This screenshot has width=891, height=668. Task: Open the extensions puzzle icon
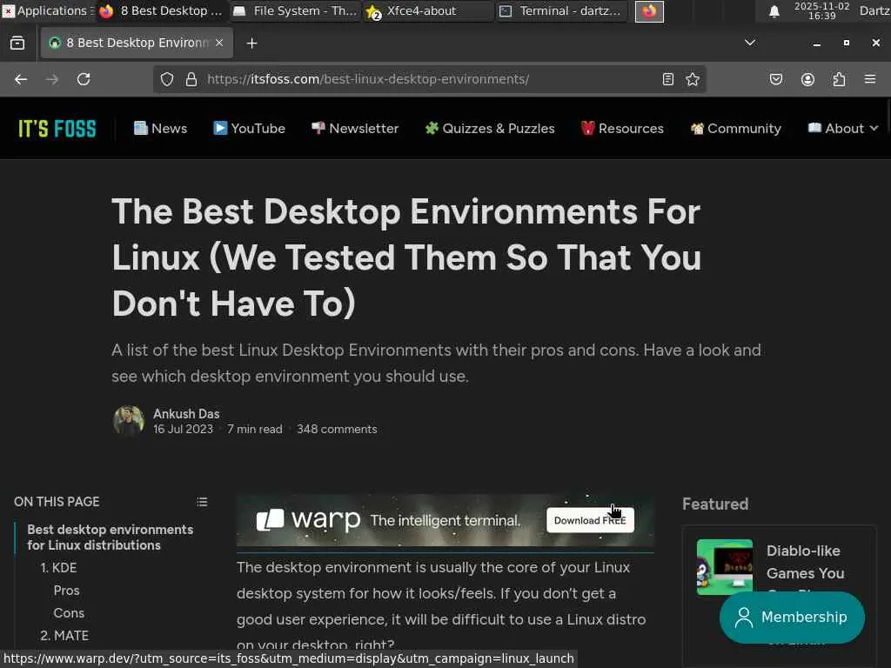[x=840, y=79]
